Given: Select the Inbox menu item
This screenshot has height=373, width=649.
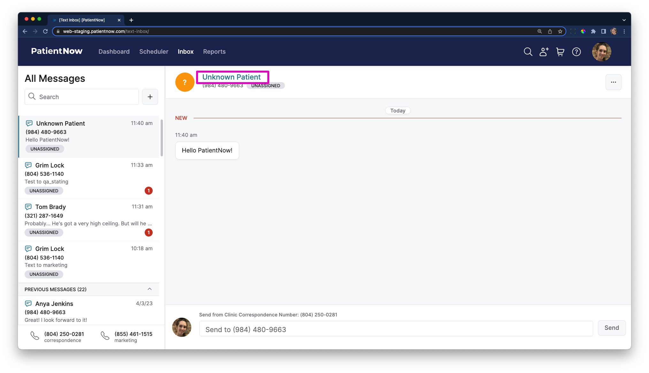Looking at the screenshot, I should pos(186,51).
